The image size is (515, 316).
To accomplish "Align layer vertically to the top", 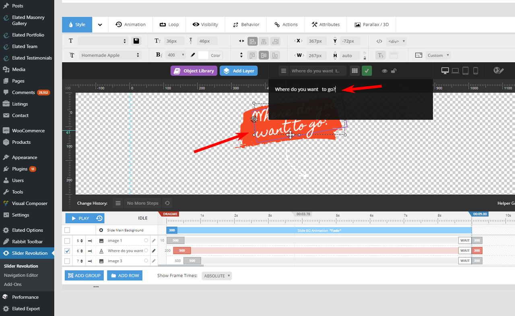I will pos(253,55).
